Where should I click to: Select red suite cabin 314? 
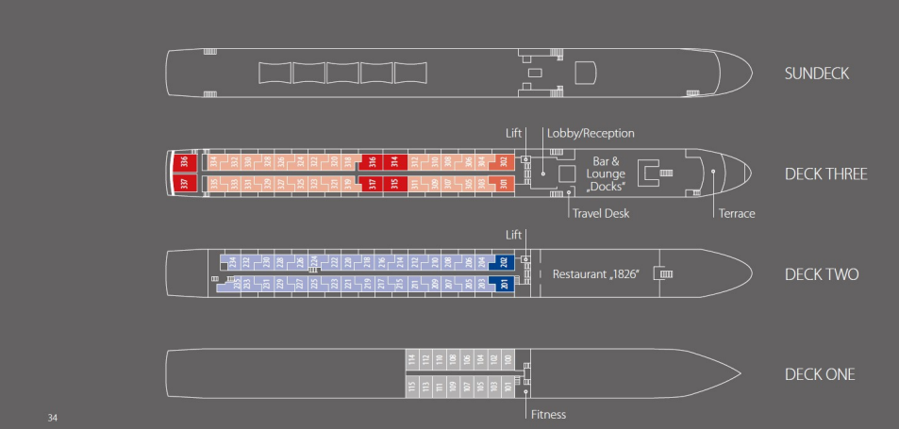tap(395, 161)
